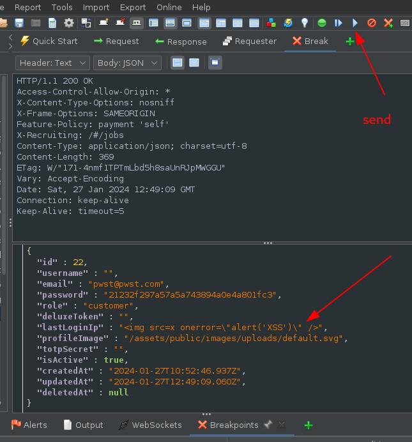The image size is (412, 442).
Task: Select the Request and Response tabs layout icon
Action: pos(204,23)
